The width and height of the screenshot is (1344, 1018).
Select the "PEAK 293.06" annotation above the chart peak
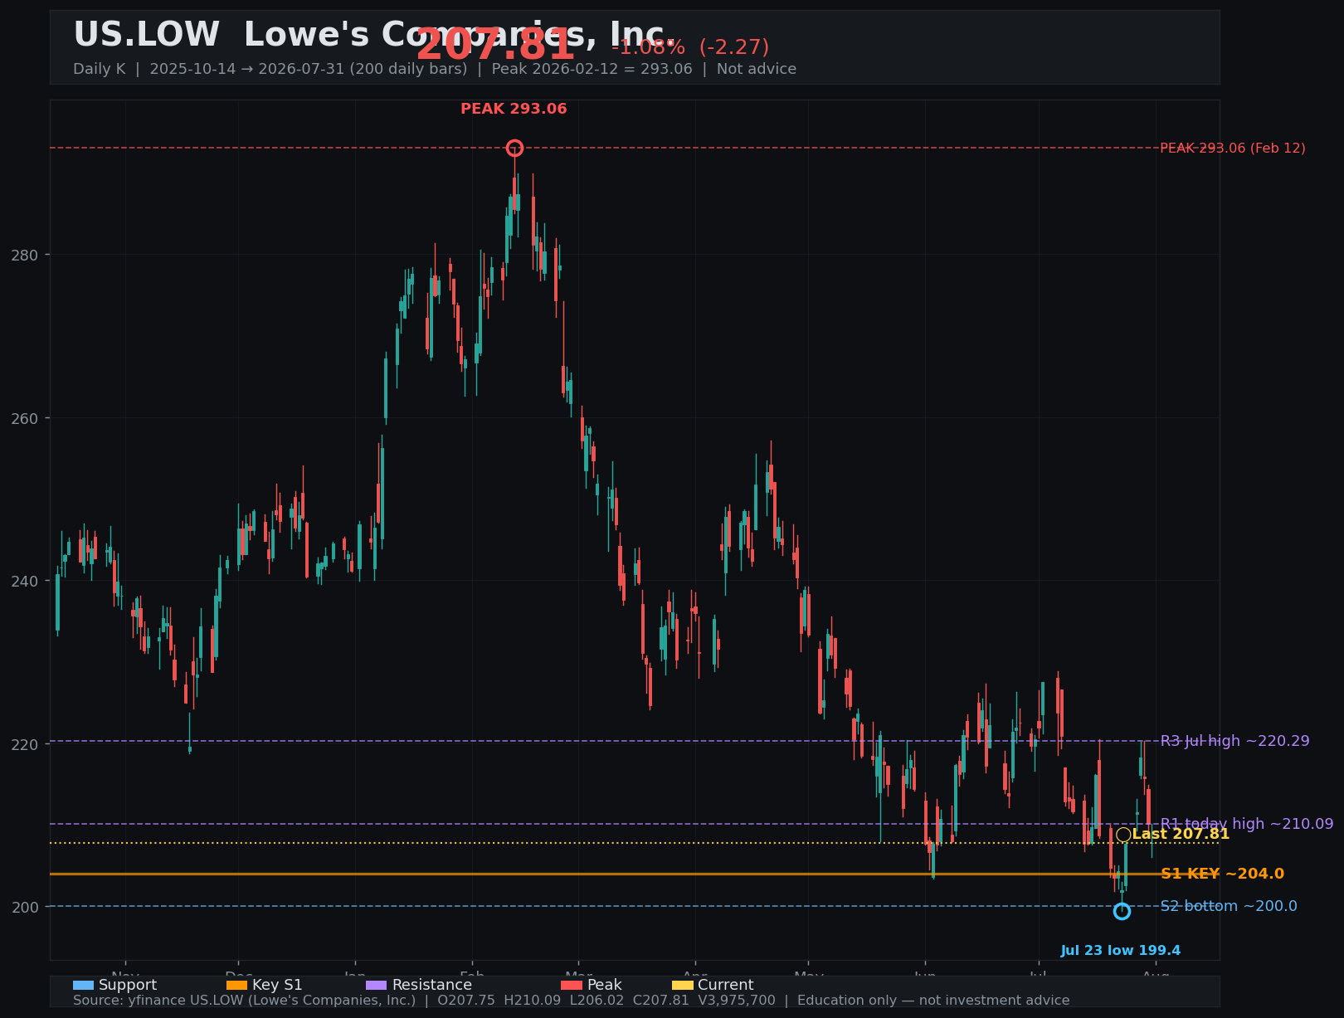click(514, 109)
